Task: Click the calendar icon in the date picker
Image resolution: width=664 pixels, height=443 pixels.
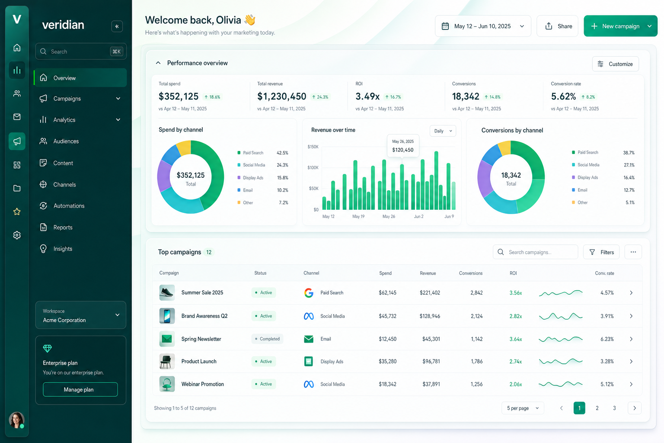Action: tap(445, 26)
